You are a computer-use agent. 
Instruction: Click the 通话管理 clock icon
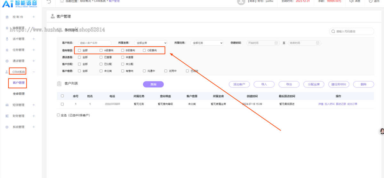pos(7,61)
